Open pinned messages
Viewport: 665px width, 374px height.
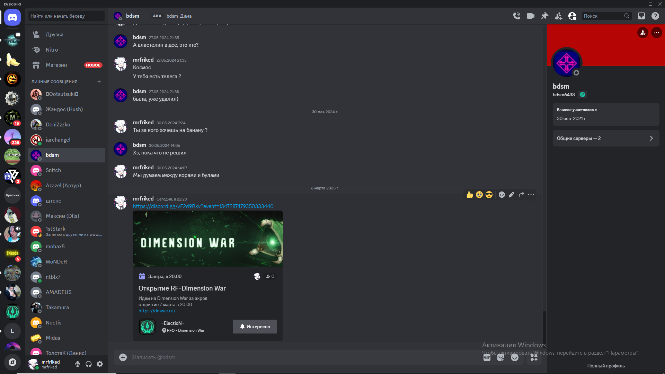click(544, 16)
